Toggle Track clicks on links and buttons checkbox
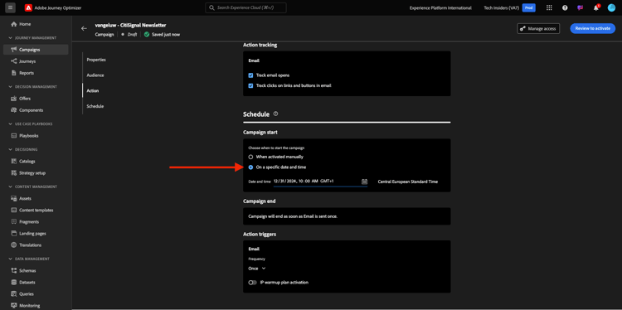622x310 pixels. point(250,85)
